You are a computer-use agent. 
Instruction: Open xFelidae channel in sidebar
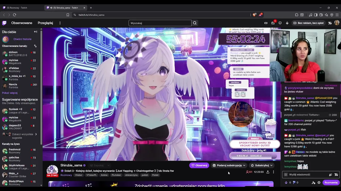(20, 70)
